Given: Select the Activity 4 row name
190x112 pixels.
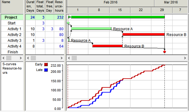Looking at the screenshot, I should 14,46.
